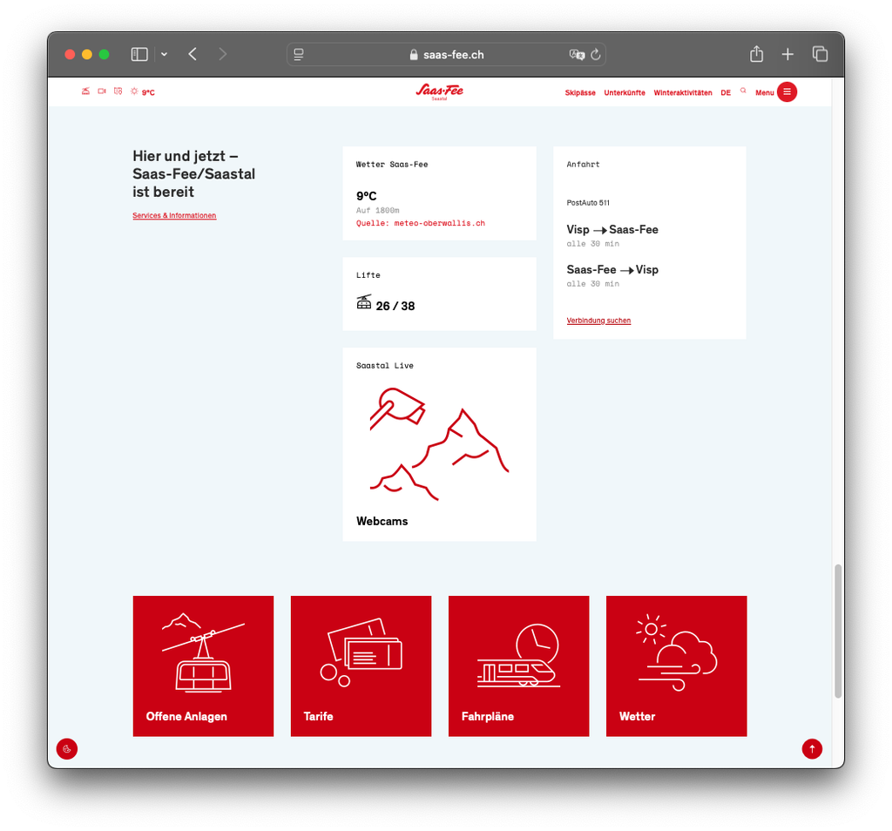This screenshot has width=892, height=831.
Task: Open the red hamburger Menu button
Action: click(787, 92)
